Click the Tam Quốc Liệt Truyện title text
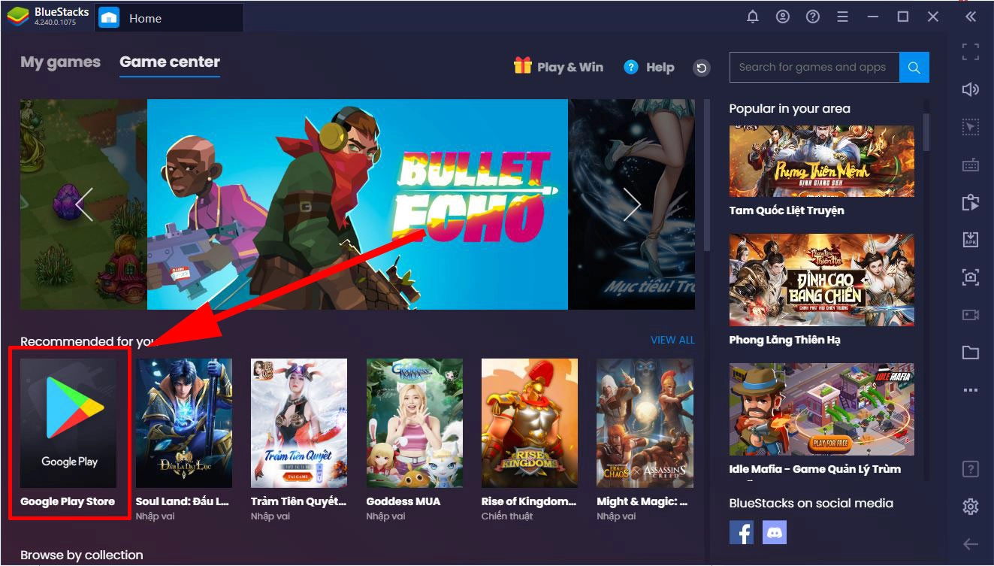The image size is (994, 566). point(787,210)
